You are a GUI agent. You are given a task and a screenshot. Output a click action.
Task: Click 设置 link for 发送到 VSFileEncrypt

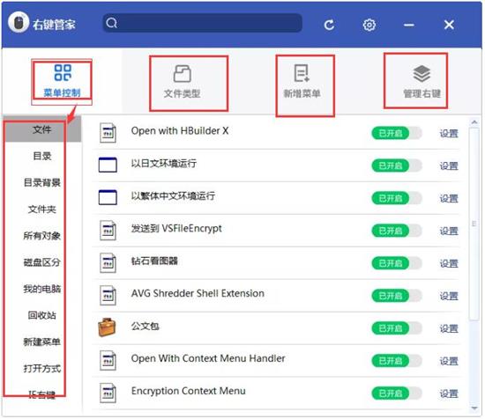point(449,231)
